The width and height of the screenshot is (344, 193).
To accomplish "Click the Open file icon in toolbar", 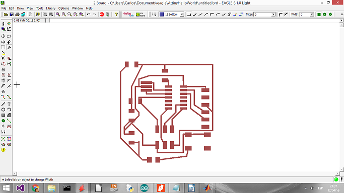I will 6,15.
